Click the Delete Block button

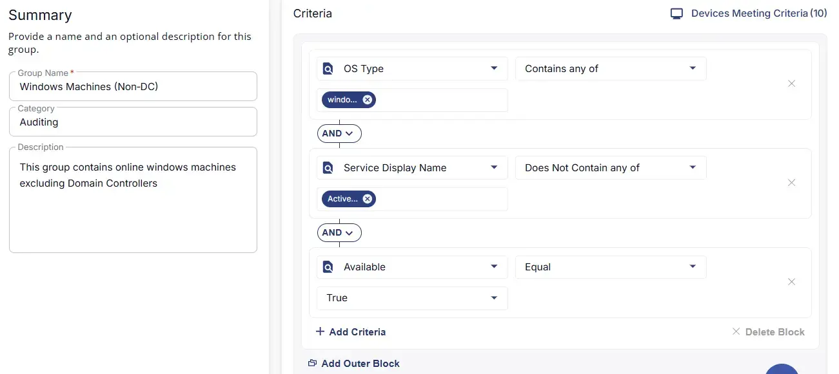point(768,332)
